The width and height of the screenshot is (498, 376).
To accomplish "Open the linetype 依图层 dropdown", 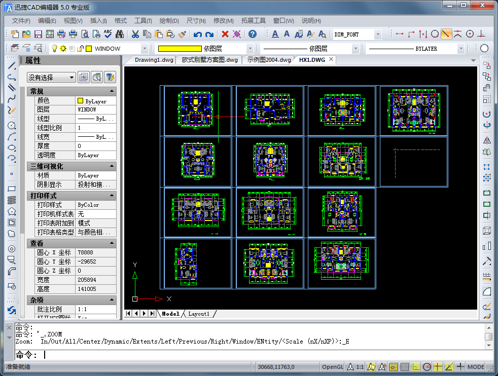I will 355,49.
